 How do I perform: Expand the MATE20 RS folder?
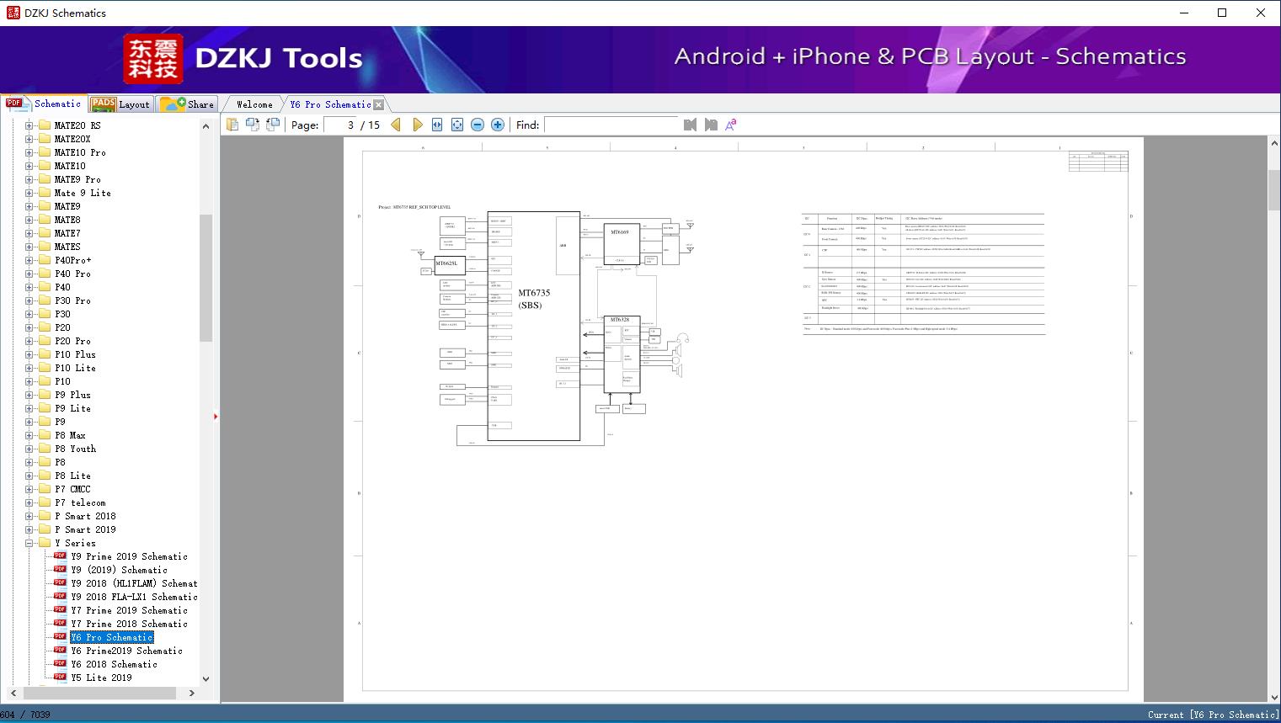[29, 125]
